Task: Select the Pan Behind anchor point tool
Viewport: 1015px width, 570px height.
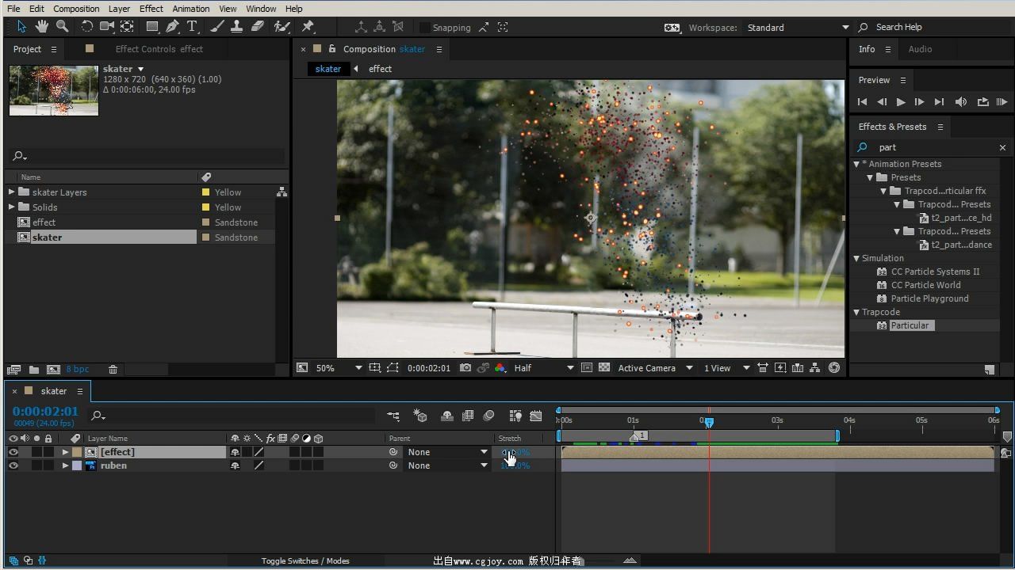Action: (127, 27)
